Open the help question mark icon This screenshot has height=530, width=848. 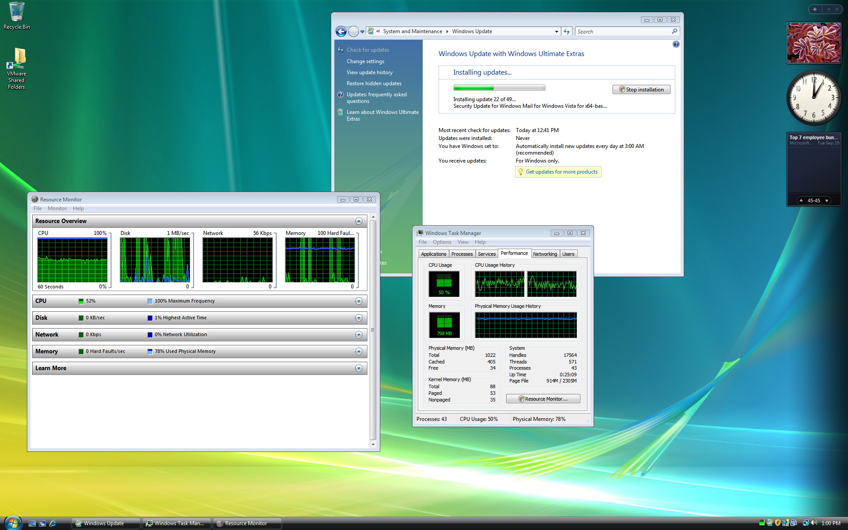point(676,44)
